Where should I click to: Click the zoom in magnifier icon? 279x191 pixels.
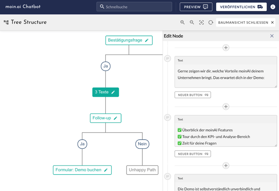[x=182, y=23]
